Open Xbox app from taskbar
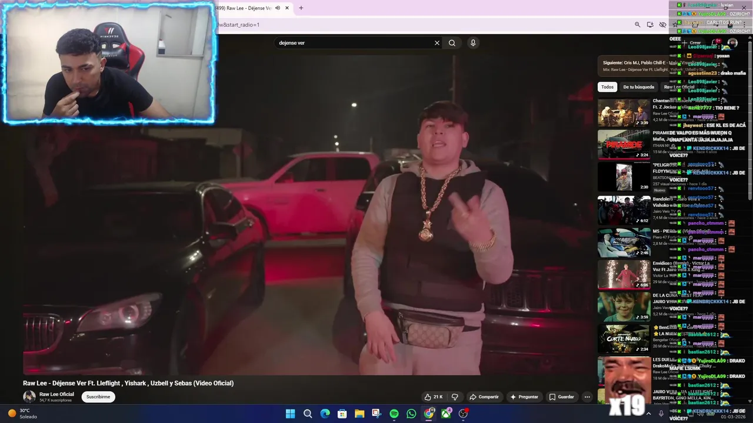The height and width of the screenshot is (423, 753). point(446,414)
